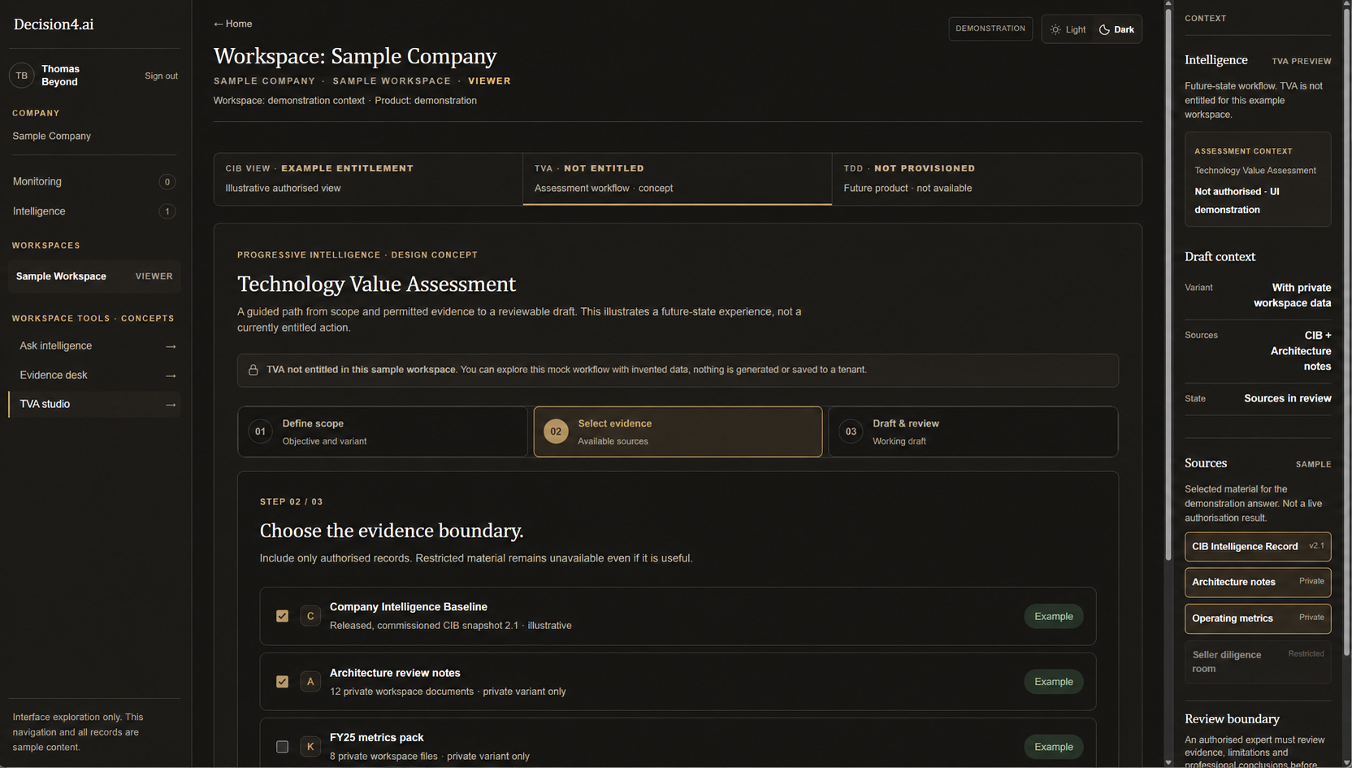
Task: Select Sample Workspace in sidebar
Action: click(x=94, y=276)
